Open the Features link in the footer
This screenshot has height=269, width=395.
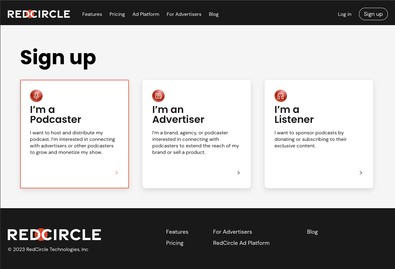coord(177,232)
